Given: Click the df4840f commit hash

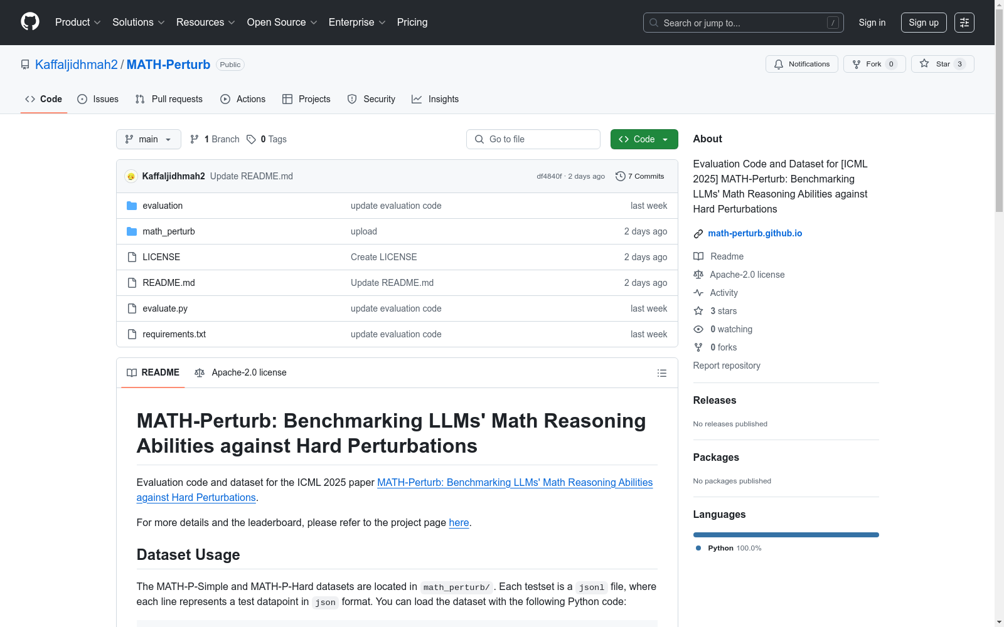Looking at the screenshot, I should [x=549, y=176].
